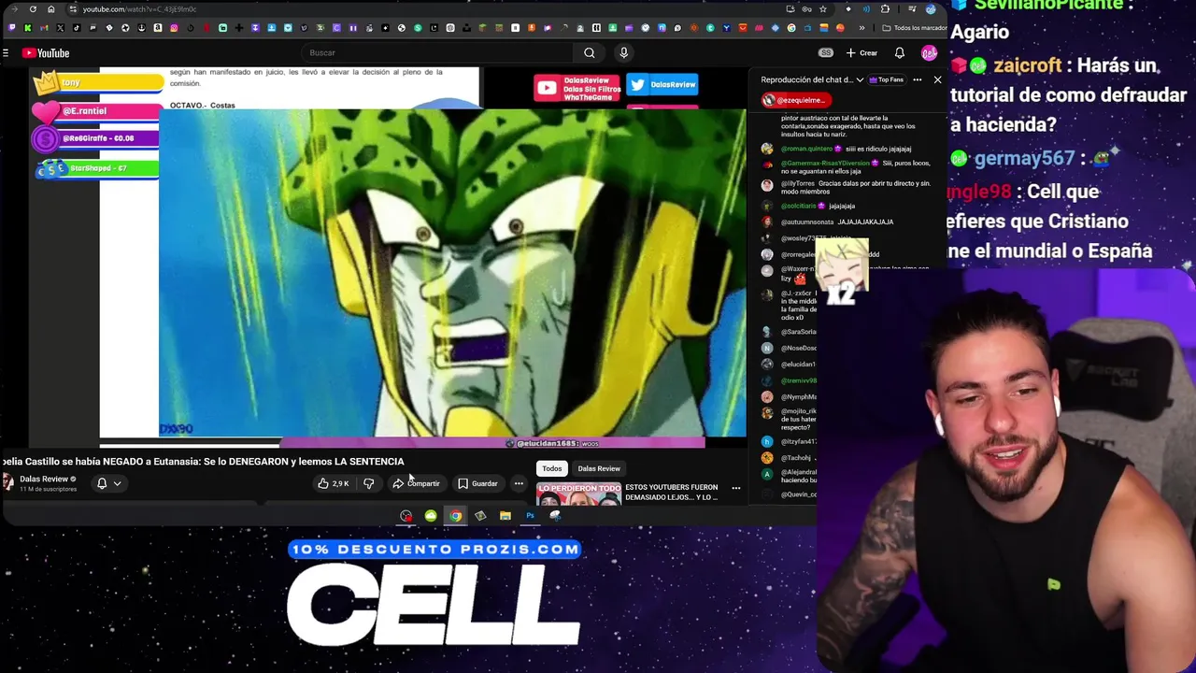
Task: Click the DalasReview YouTube channels banner
Action: 577,88
